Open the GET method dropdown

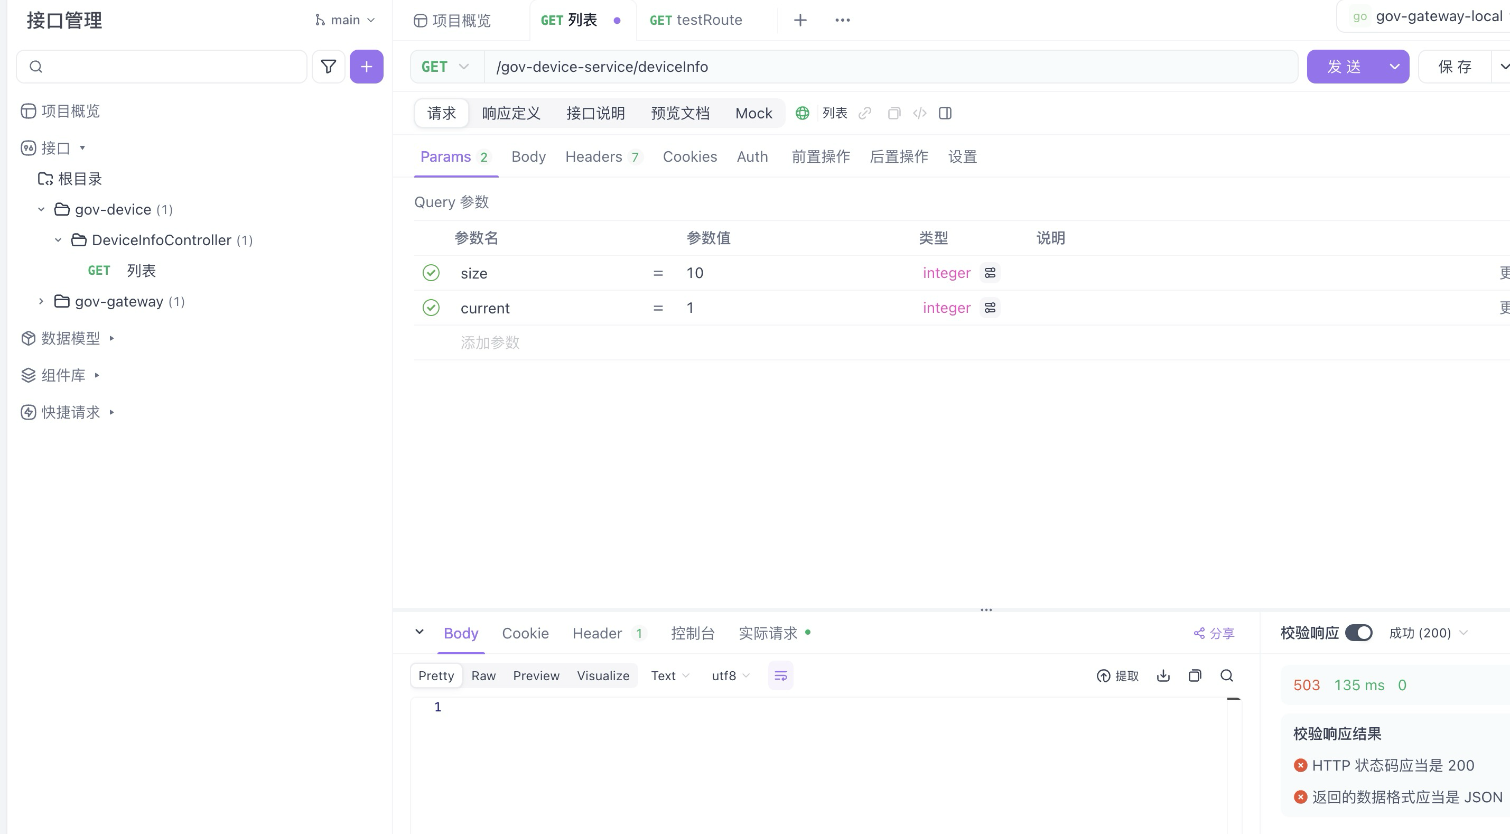coord(445,66)
